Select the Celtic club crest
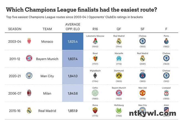The width and height of the screenshot is (183, 124). click(x=95, y=93)
